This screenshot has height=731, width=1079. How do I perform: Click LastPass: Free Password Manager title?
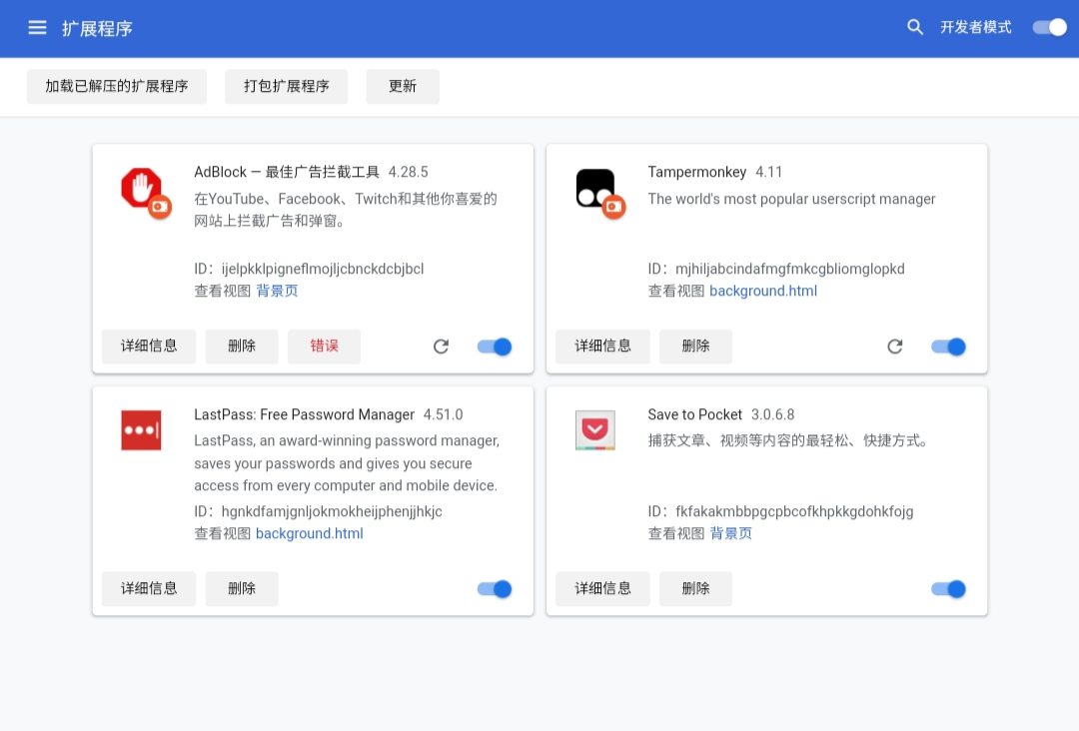pyautogui.click(x=304, y=414)
